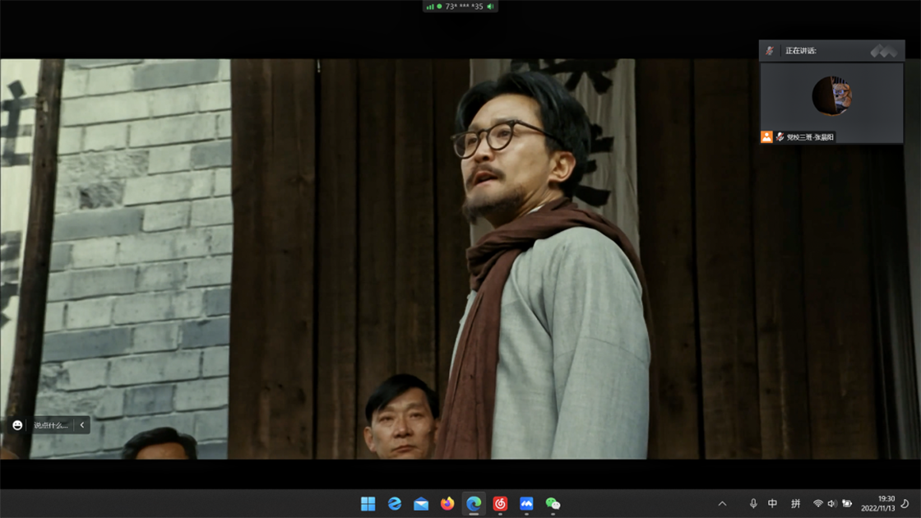
Task: Open WeChat from the taskbar
Action: pyautogui.click(x=553, y=504)
